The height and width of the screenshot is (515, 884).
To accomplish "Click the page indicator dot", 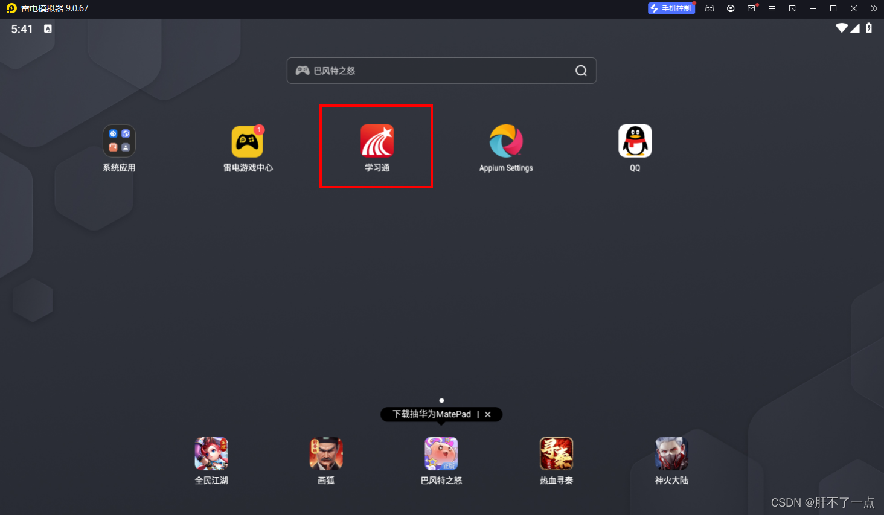I will [441, 400].
